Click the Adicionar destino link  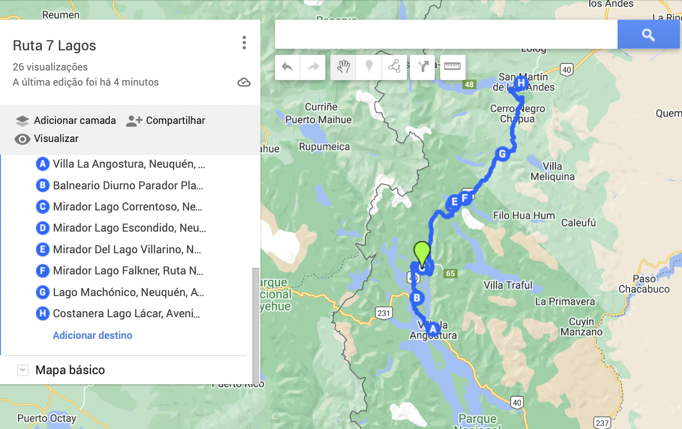pos(93,335)
